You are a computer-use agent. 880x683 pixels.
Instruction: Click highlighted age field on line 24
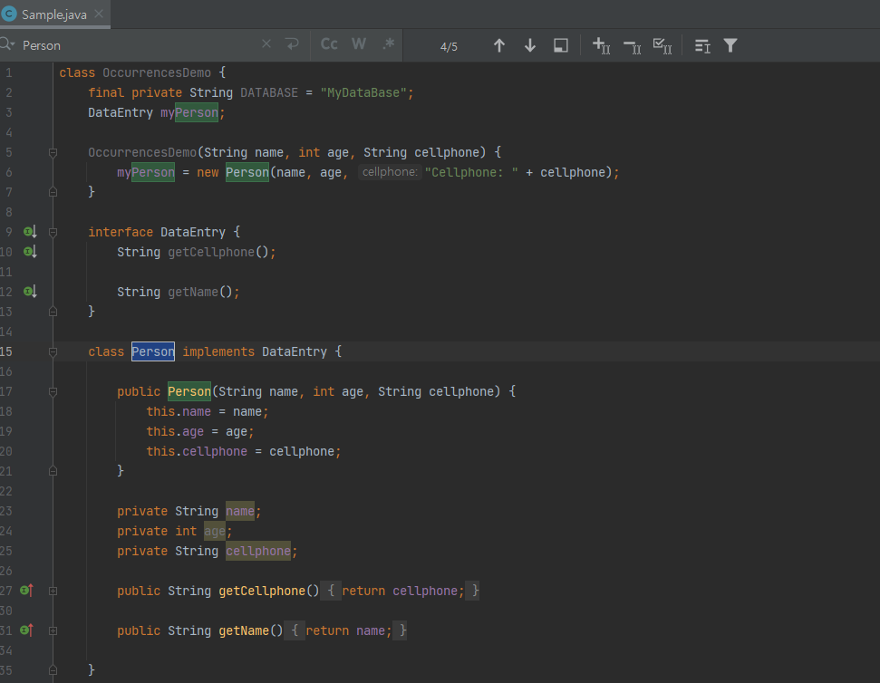pyautogui.click(x=215, y=531)
